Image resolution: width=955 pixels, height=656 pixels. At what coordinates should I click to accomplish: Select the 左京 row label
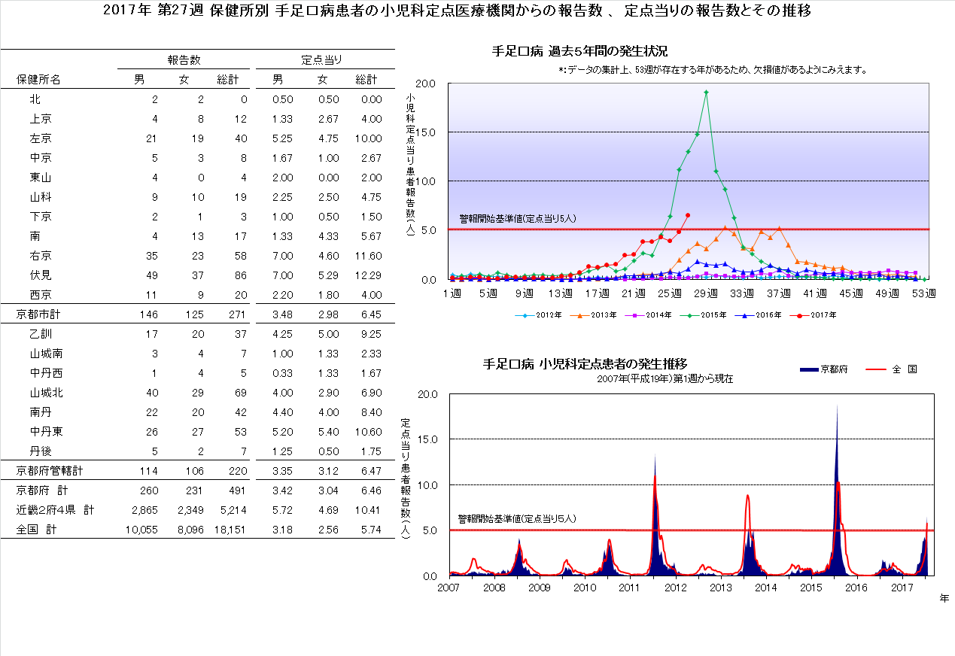click(41, 138)
